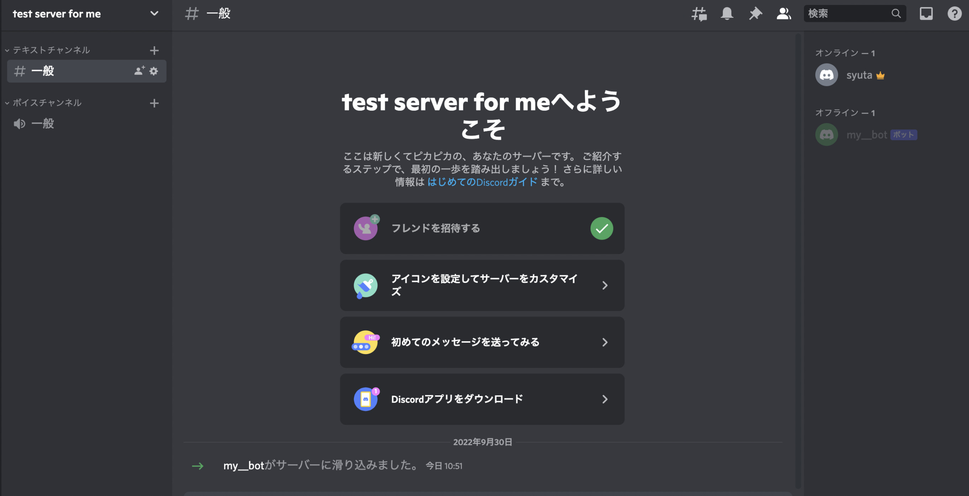Viewport: 969px width, 496px height.
Task: Add a new voice channel with the plus icon
Action: 154,103
